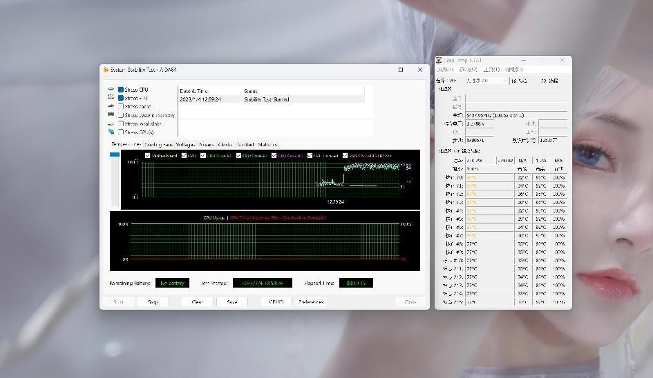
Task: Click the Core Temp app icon in title bar
Action: (439, 61)
